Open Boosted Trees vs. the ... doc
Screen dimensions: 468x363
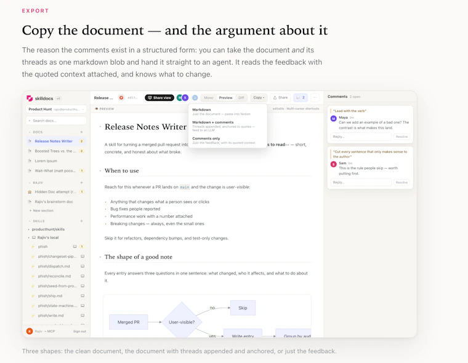(x=56, y=151)
